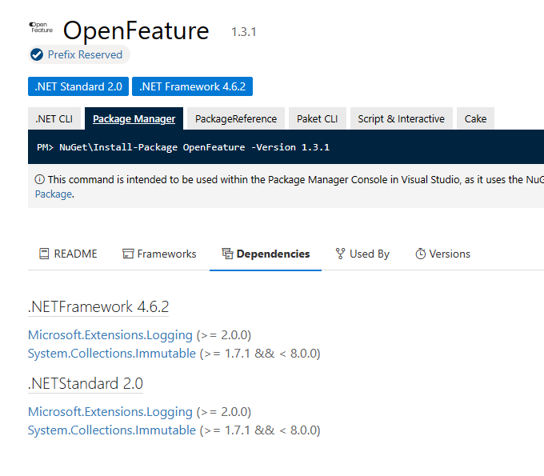
Task: Click the .NET Standard 2.0 badge
Action: coord(78,86)
